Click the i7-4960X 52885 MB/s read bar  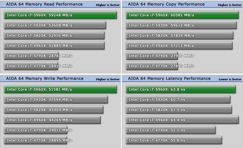pyautogui.click(x=54, y=46)
